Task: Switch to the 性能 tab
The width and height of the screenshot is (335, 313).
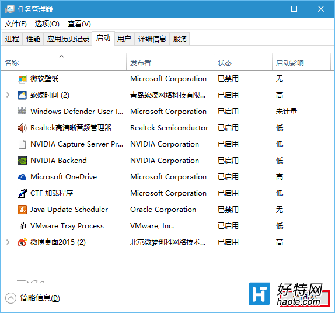Action: coord(33,39)
